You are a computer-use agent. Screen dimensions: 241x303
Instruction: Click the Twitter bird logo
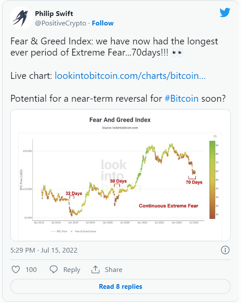pos(225,12)
